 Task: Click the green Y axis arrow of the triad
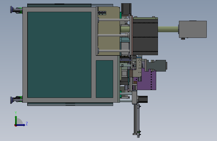point(16,120)
